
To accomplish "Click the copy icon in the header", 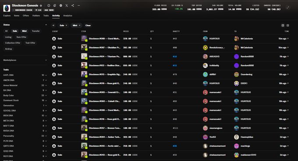I will tap(55, 6).
